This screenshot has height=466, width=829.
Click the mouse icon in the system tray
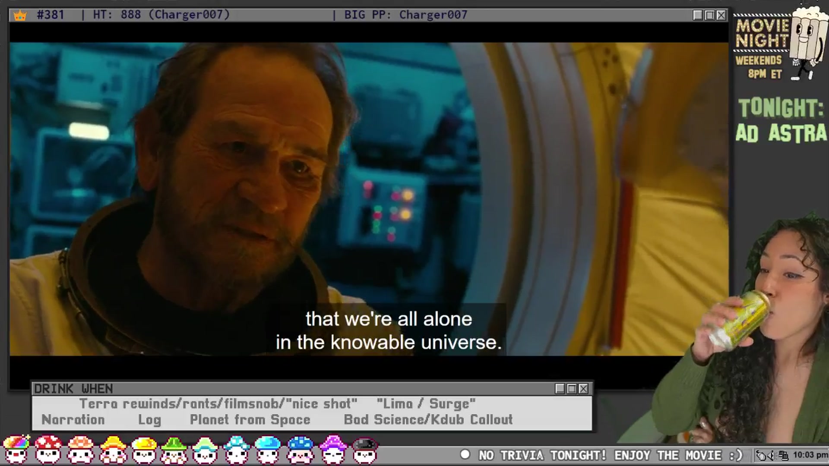(760, 455)
